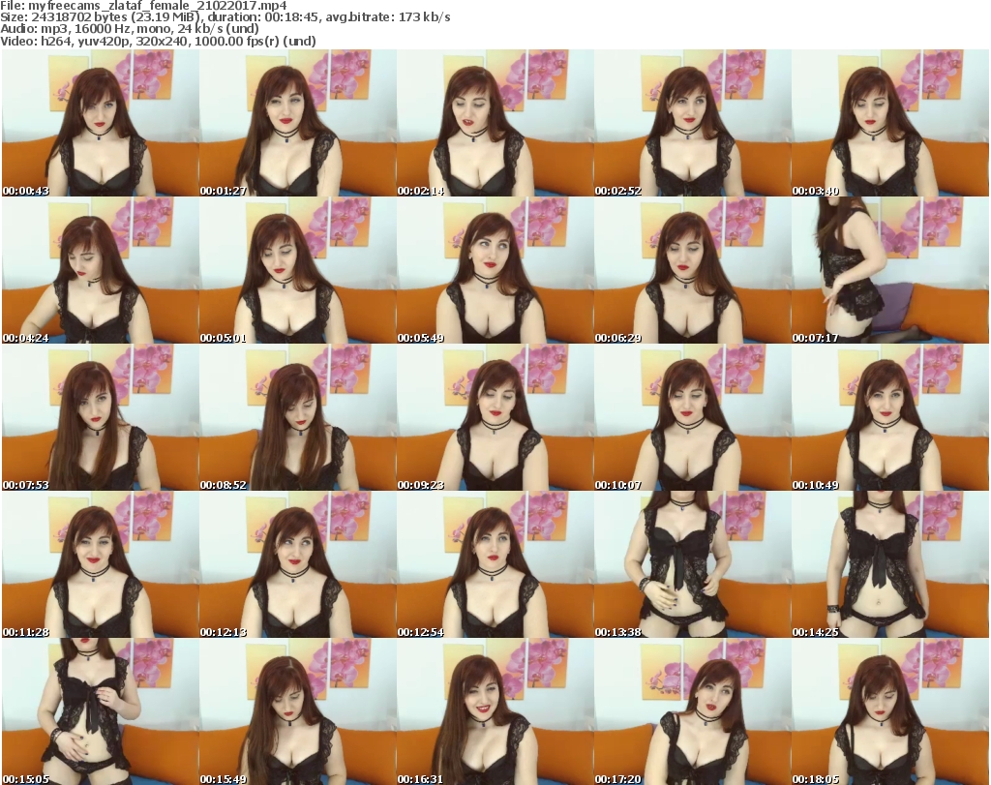Viewport: 991px width, 785px height.
Task: Click the still frame stamped 00:17:20
Action: pyautogui.click(x=693, y=711)
